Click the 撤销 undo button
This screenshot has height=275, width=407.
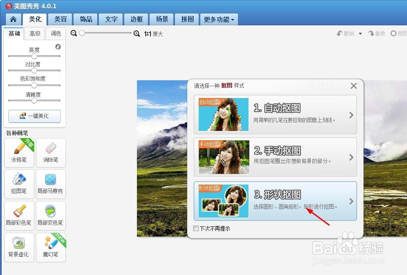(x=345, y=33)
